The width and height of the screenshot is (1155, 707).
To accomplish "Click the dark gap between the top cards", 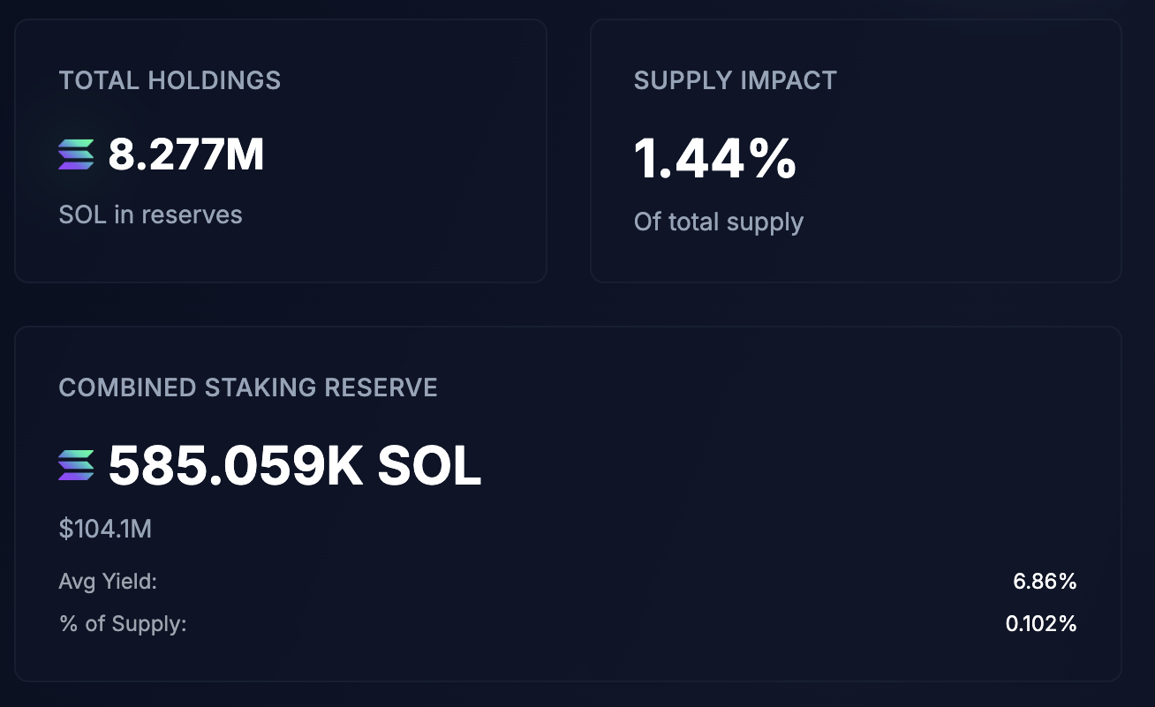I will pos(569,150).
